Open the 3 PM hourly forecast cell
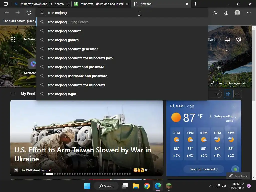Viewport: 256px width, 192px height. (176, 144)
